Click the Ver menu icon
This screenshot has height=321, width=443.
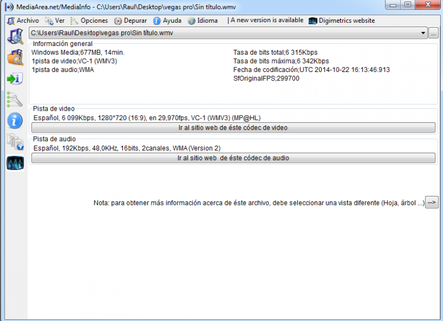pyautogui.click(x=49, y=20)
